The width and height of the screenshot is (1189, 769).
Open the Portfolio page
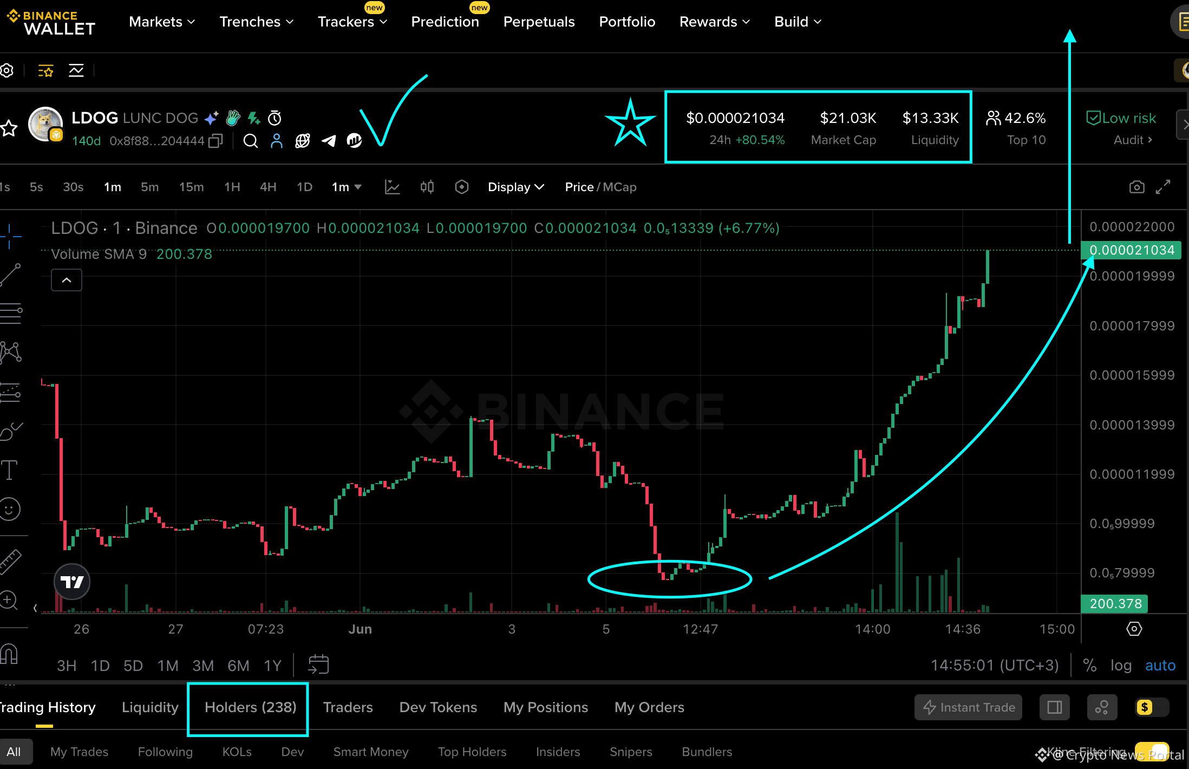click(628, 22)
